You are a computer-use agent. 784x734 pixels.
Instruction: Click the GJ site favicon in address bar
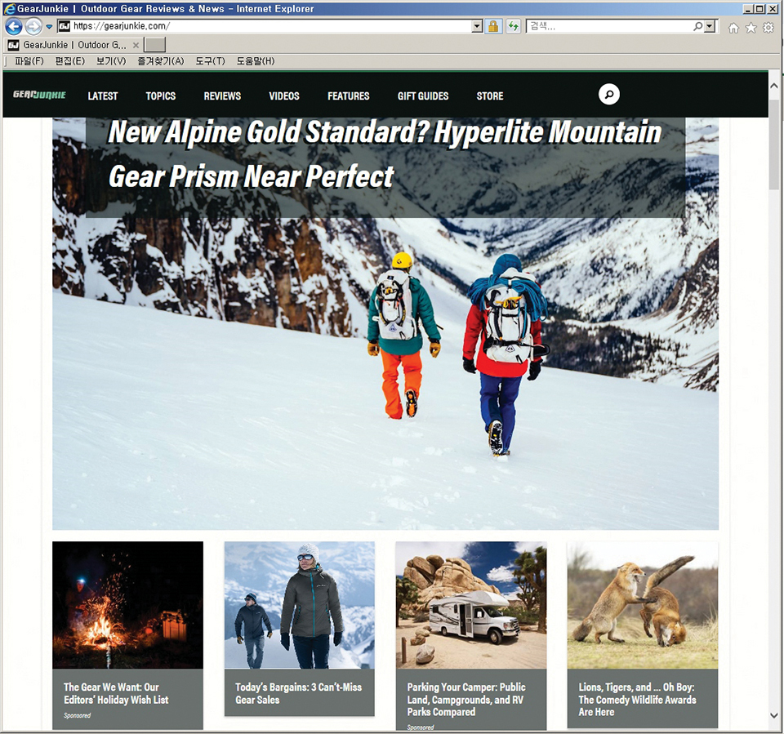[64, 26]
